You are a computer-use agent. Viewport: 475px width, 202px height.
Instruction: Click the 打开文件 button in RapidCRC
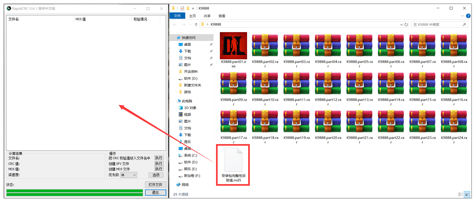pyautogui.click(x=155, y=185)
